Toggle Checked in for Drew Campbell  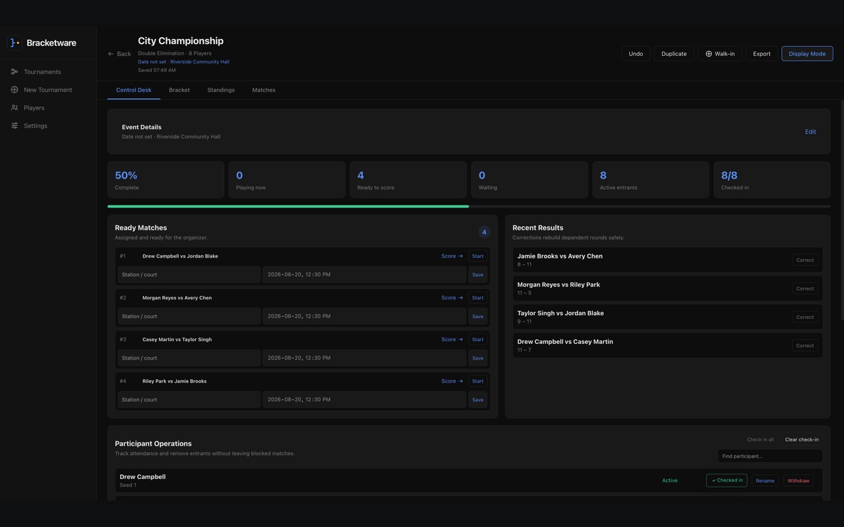coord(727,480)
